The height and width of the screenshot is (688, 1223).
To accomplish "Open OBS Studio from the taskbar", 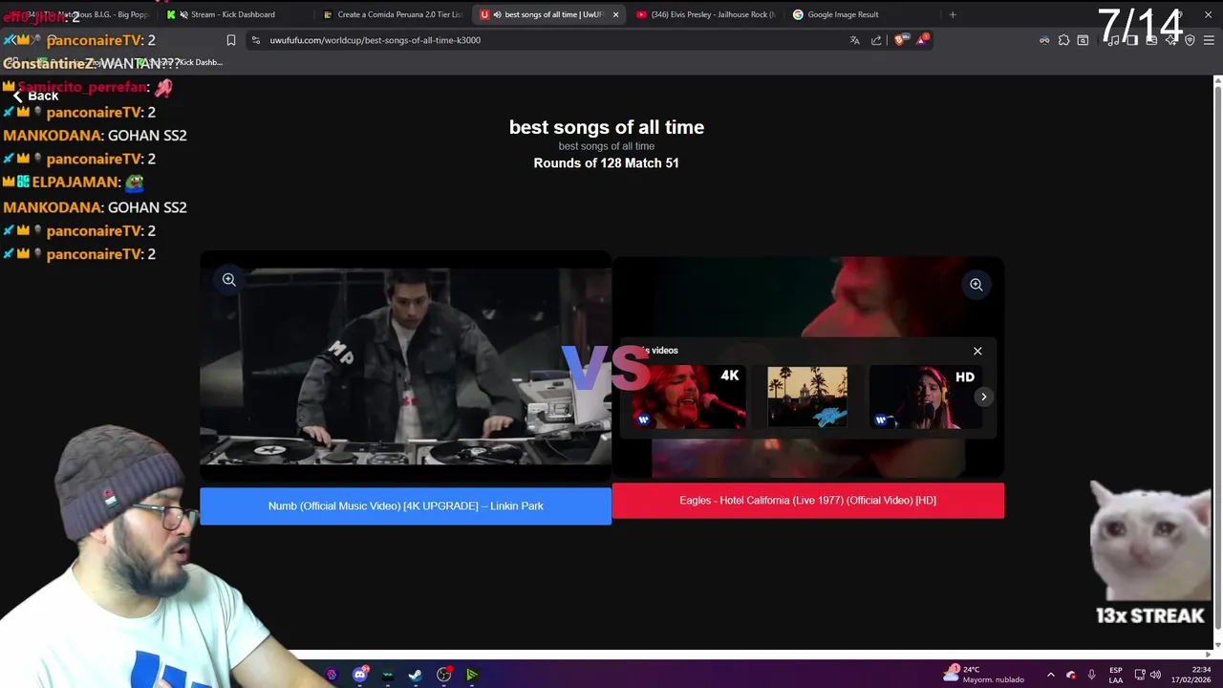I will pos(443,675).
